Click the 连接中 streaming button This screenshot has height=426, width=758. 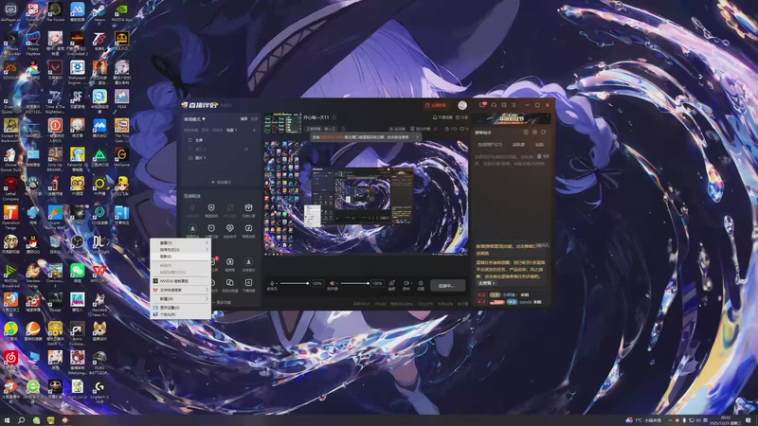pos(447,286)
